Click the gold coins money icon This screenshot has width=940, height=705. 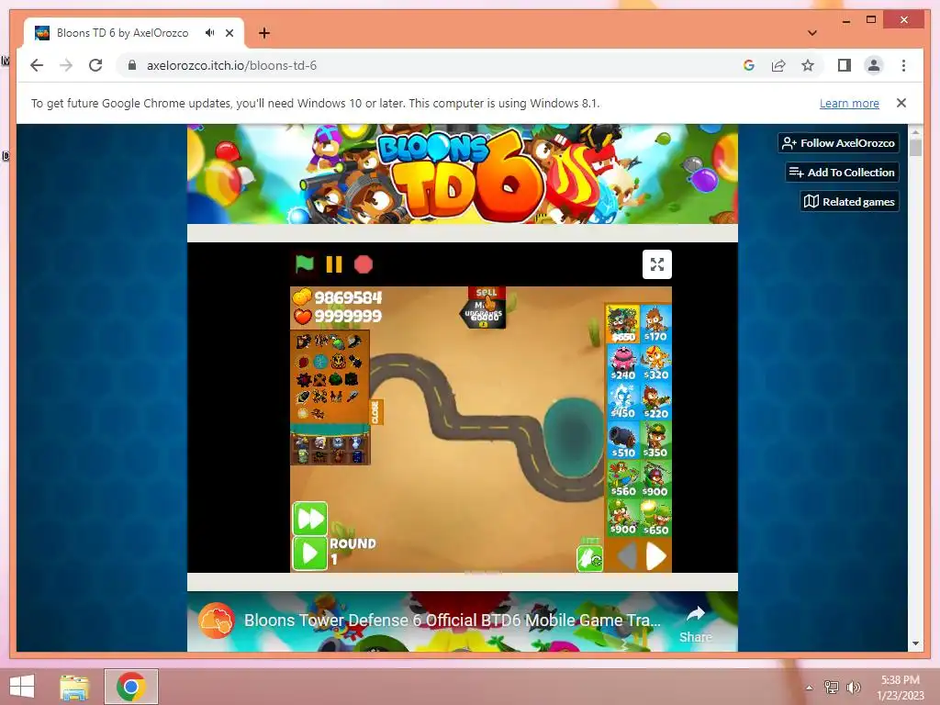coord(301,297)
